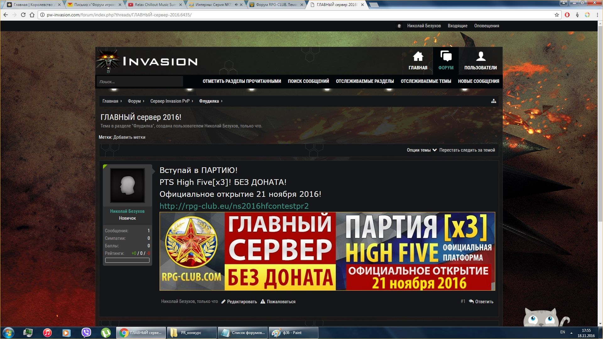Viewport: 603px width, 339px height.
Task: Open the Пользователи person icon
Action: tap(481, 57)
